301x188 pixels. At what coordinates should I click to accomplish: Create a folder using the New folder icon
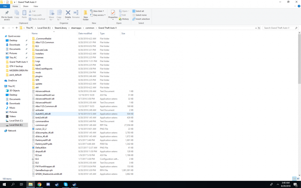(86, 14)
